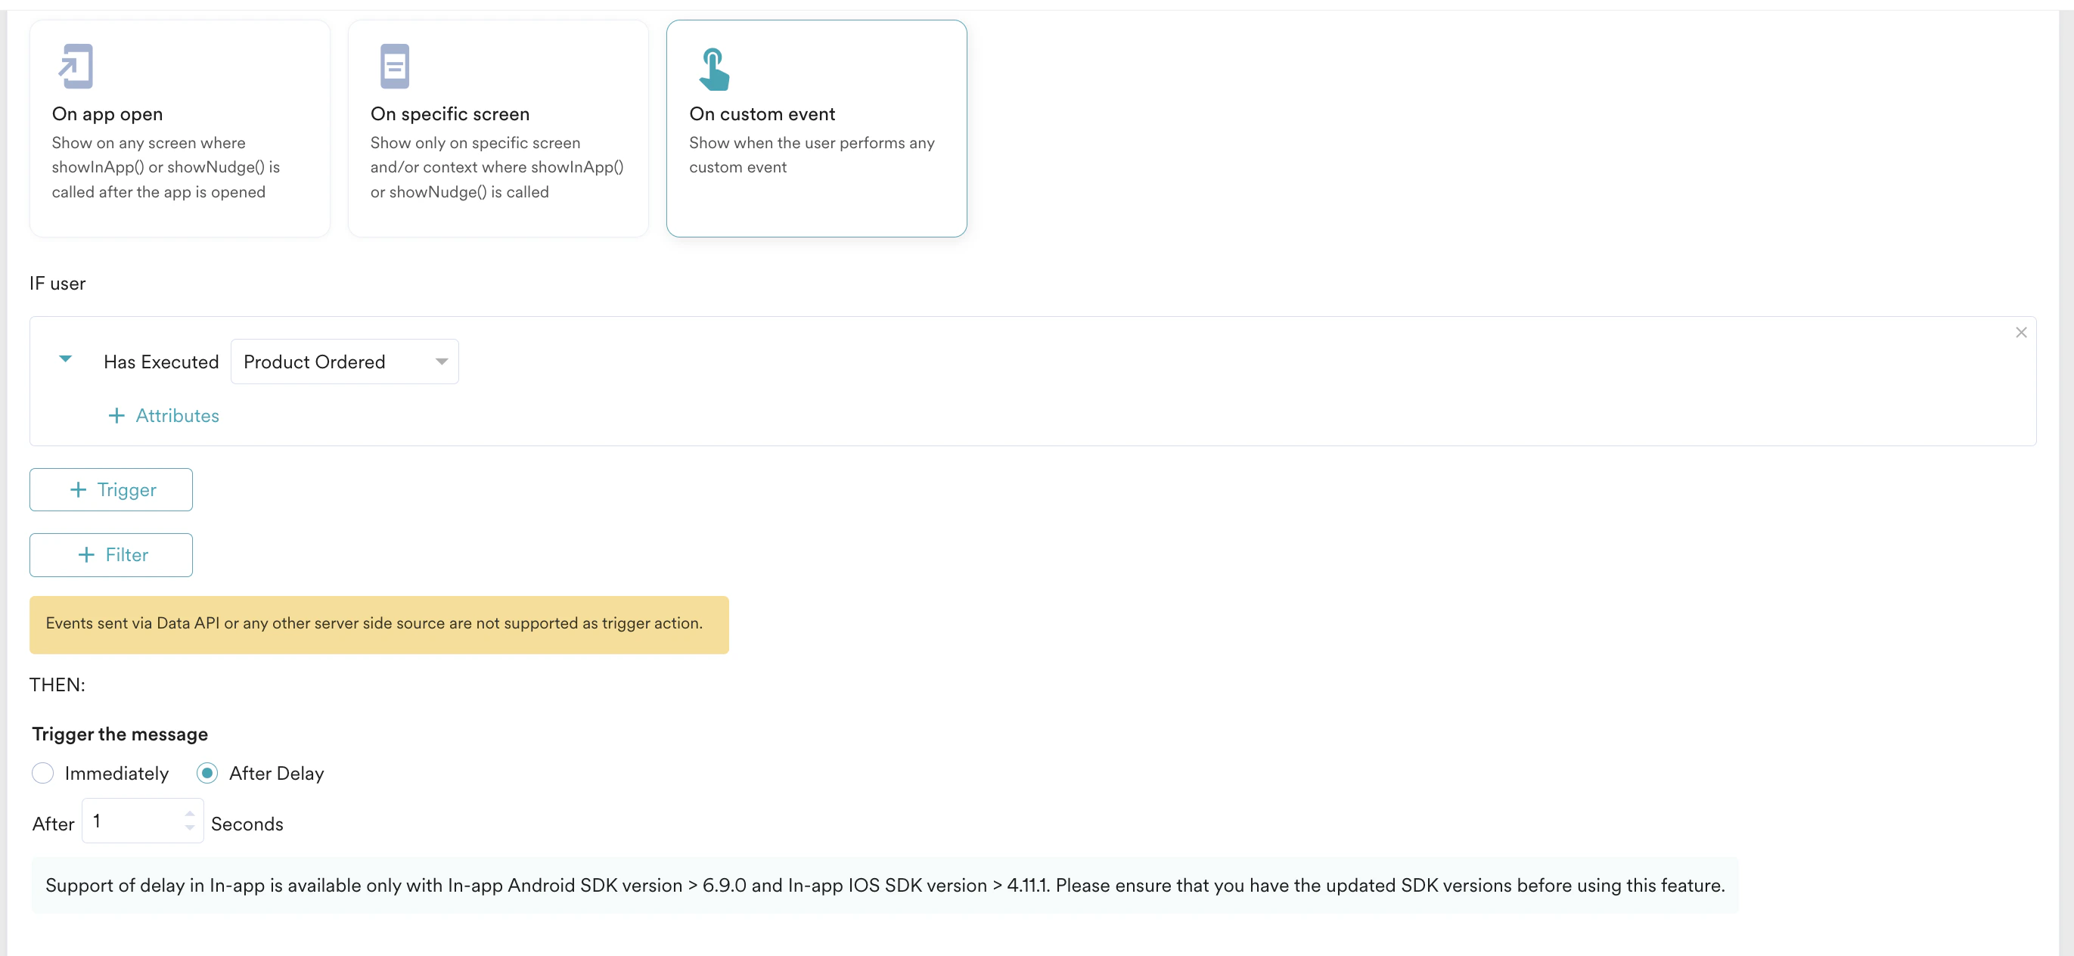Image resolution: width=2074 pixels, height=956 pixels.
Task: Click the X to remove the Has Executed condition
Action: point(2021,332)
